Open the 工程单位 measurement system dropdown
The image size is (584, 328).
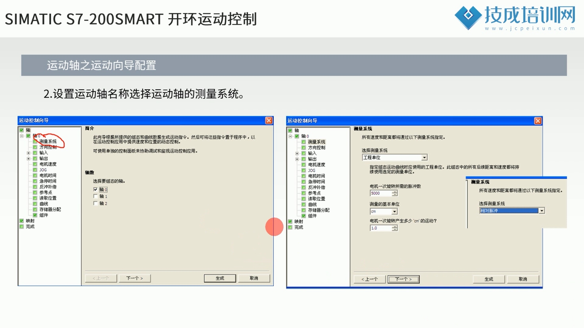pos(424,157)
